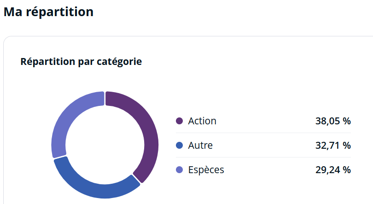Click the empty center of donut chart
Viewport: 373px width, 204px height.
point(105,145)
